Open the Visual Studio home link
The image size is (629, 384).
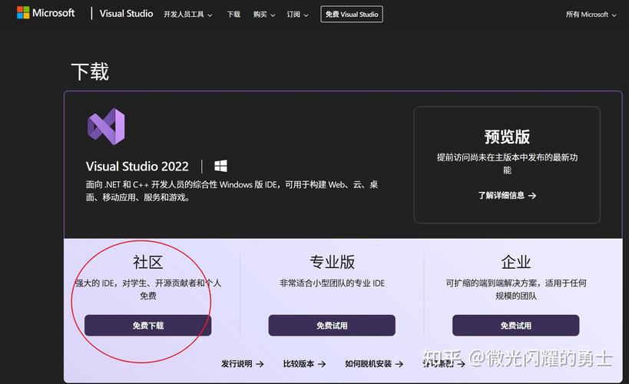point(126,14)
